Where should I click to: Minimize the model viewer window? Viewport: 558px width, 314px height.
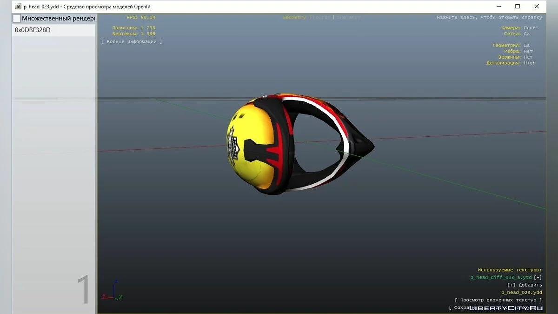pyautogui.click(x=496, y=7)
